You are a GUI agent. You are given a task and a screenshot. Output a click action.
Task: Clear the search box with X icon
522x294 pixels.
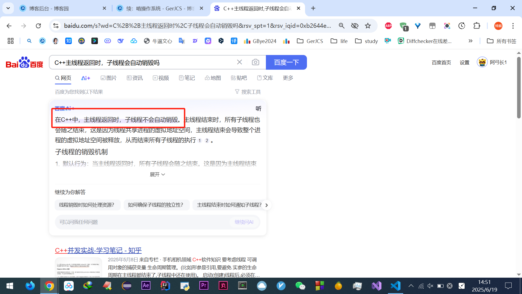(240, 62)
